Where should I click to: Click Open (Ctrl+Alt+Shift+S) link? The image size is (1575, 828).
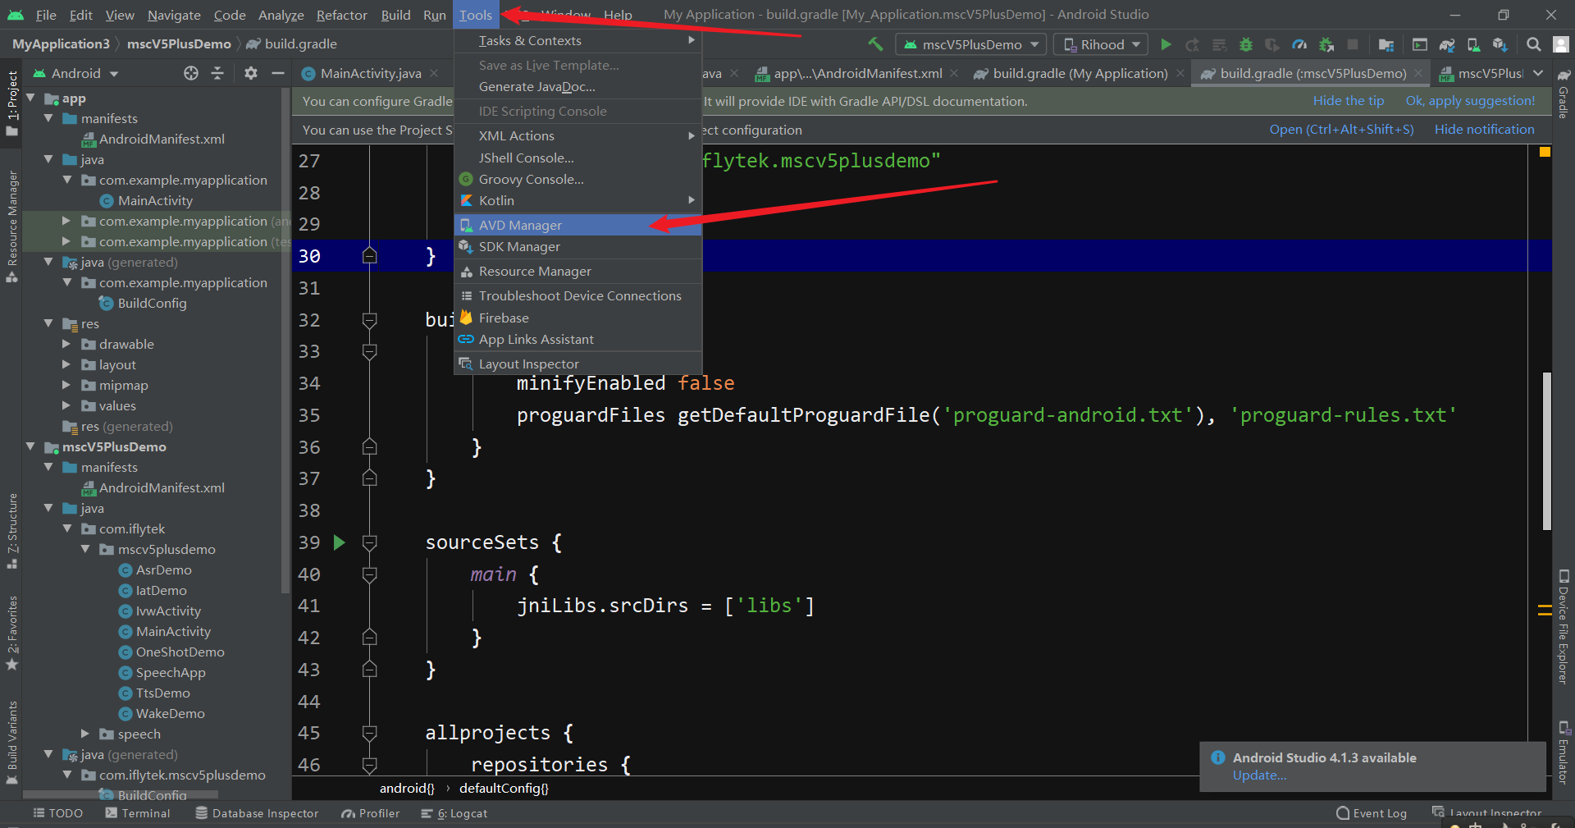(1341, 130)
